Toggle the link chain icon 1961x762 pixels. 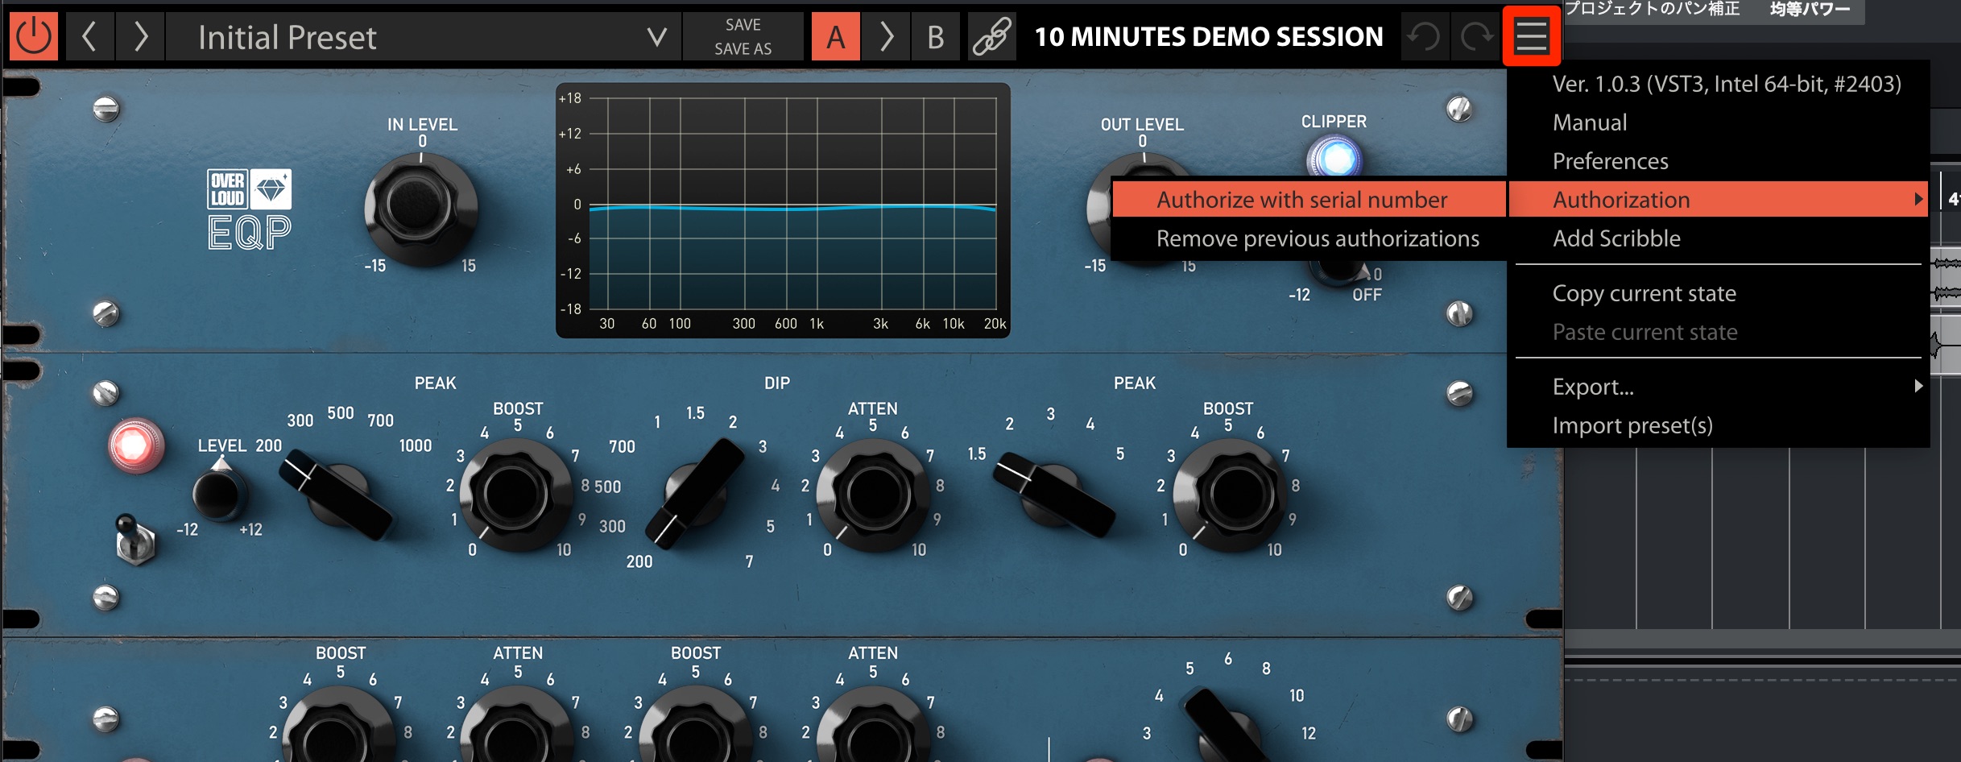click(x=991, y=36)
